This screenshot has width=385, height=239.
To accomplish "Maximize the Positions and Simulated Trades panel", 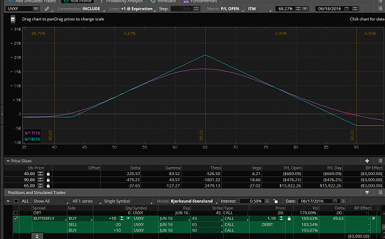I will click(x=367, y=193).
